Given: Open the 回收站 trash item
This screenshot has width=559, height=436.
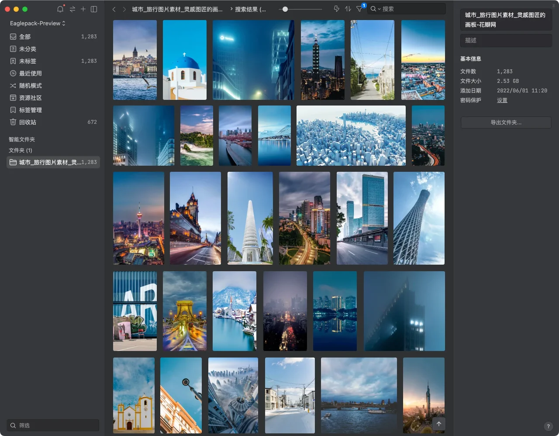Looking at the screenshot, I should (28, 122).
